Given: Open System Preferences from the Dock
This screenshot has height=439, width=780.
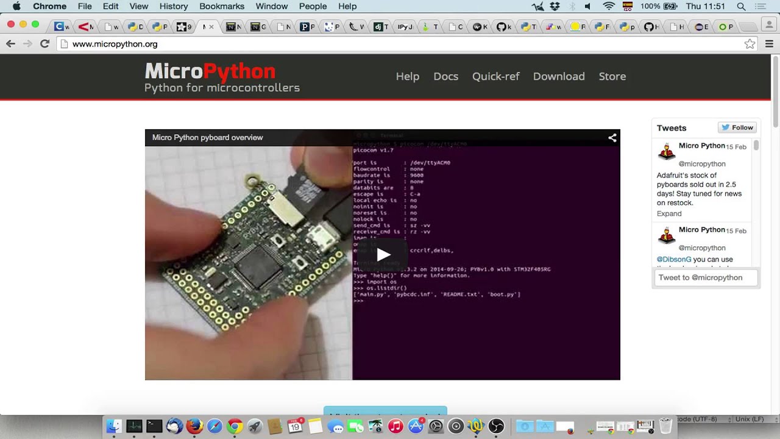Looking at the screenshot, I should [436, 426].
